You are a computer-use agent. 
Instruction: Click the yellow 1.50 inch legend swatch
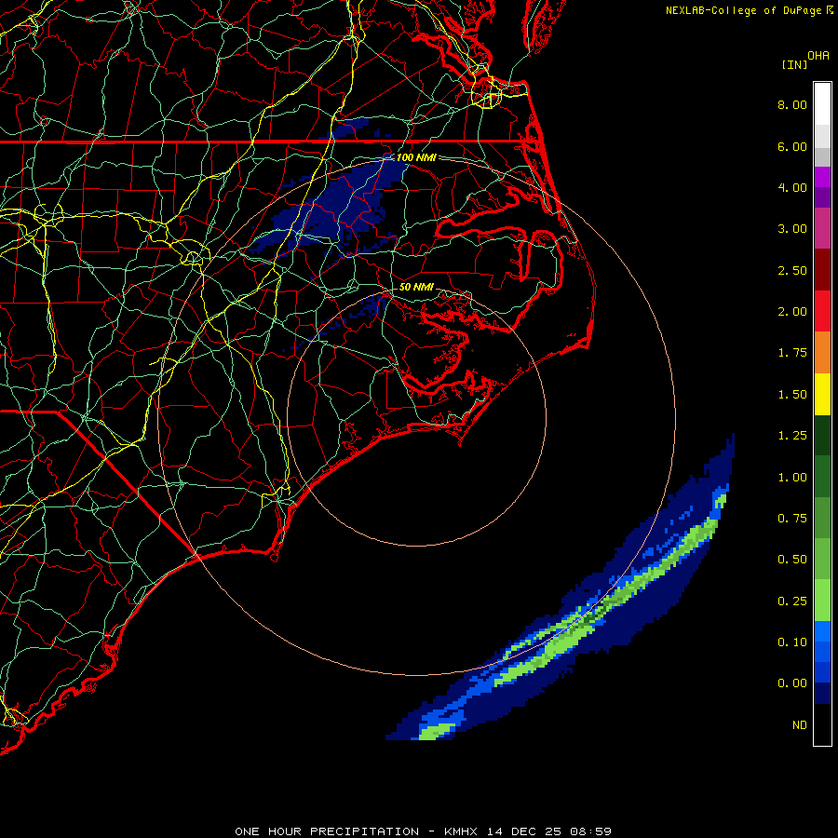tap(822, 394)
